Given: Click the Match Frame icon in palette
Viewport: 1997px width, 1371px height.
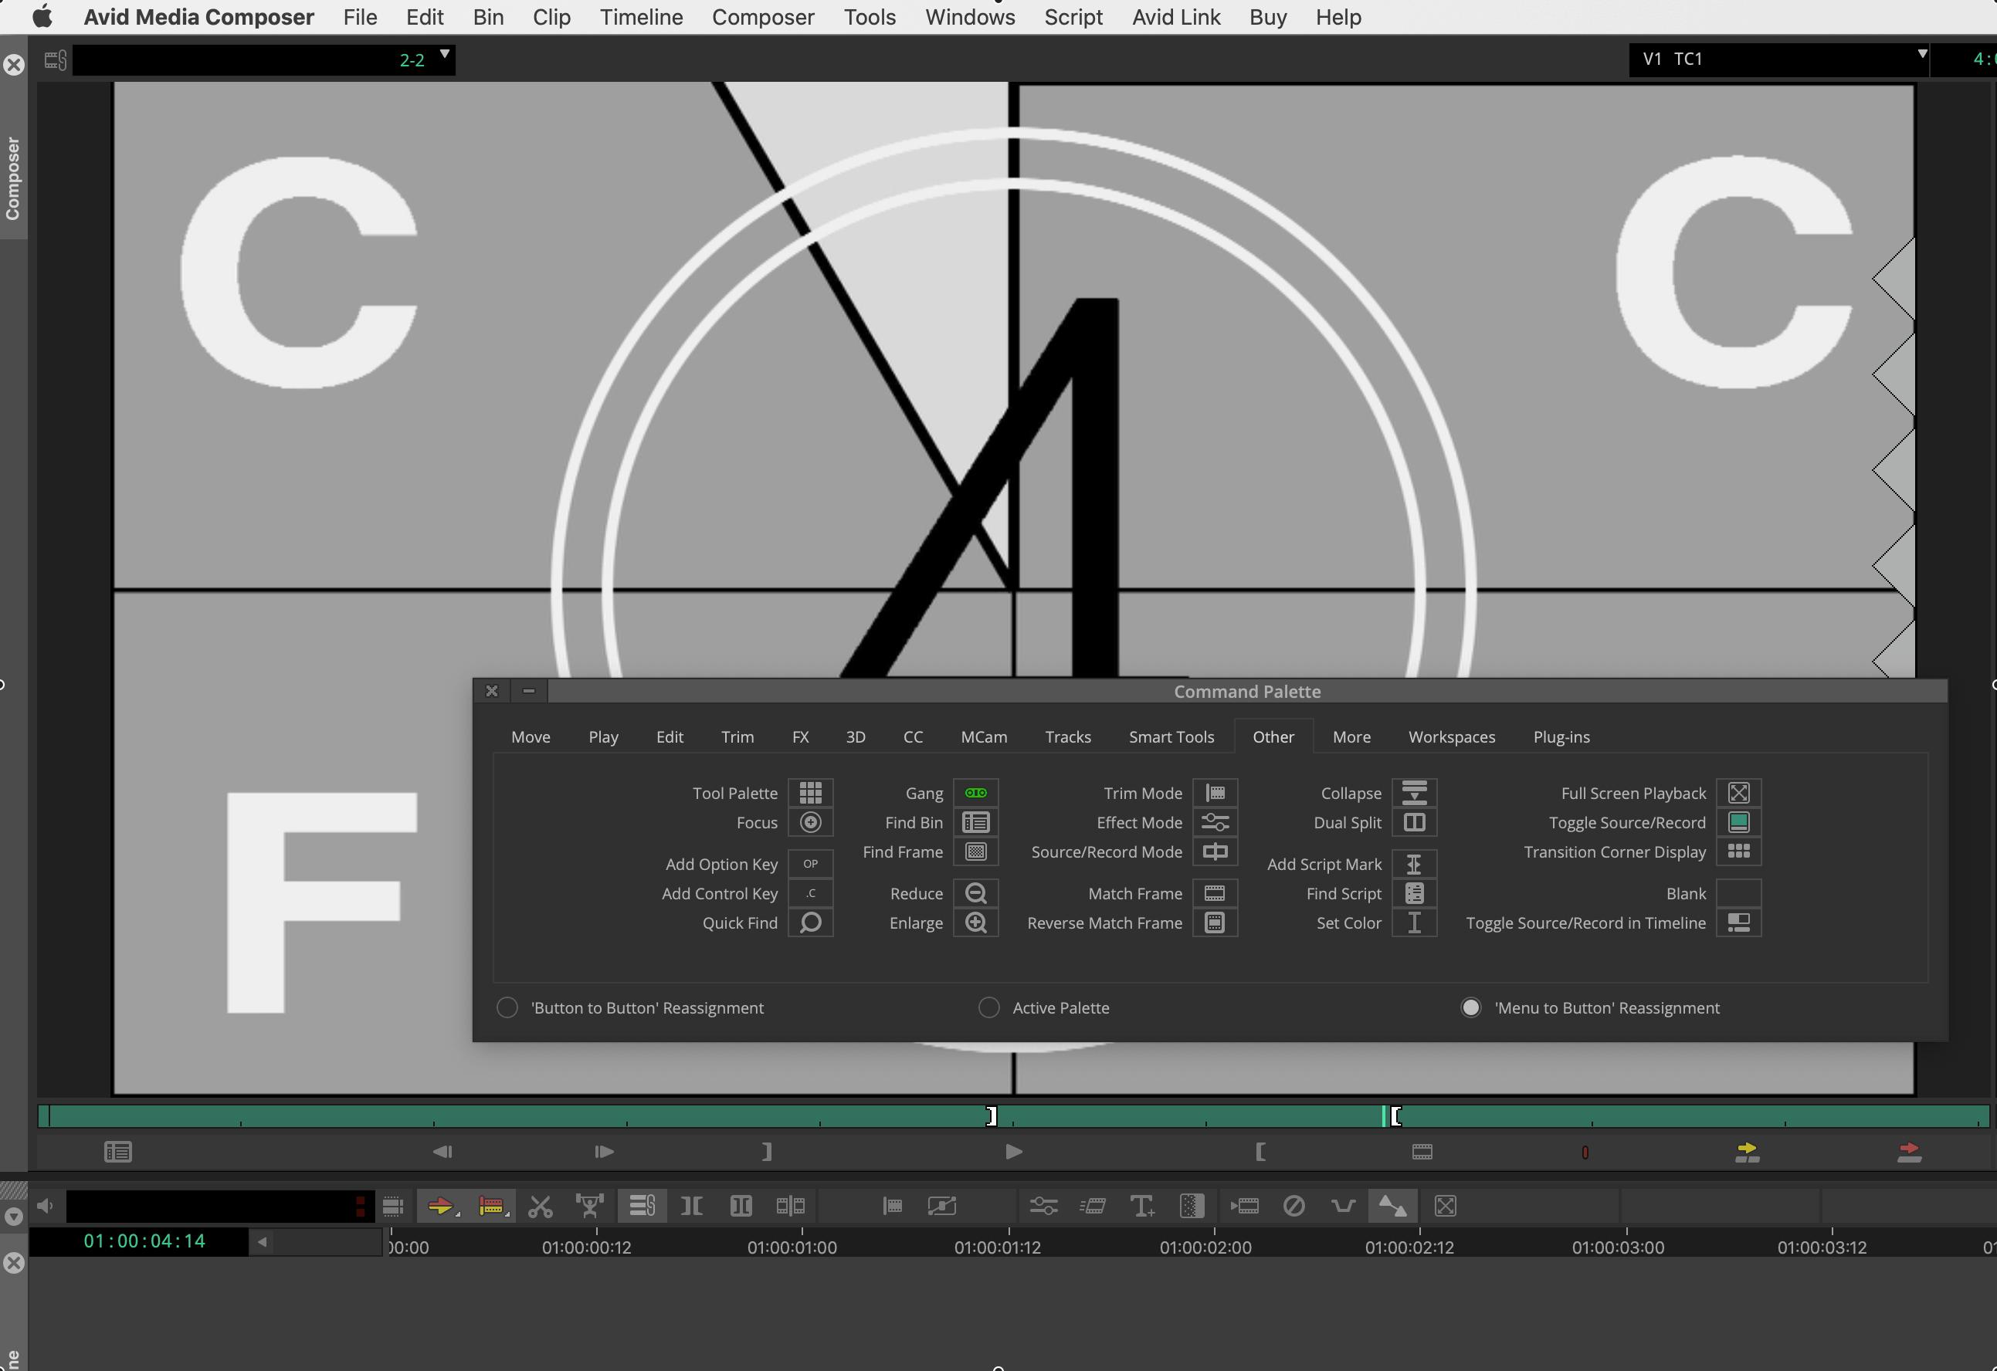Looking at the screenshot, I should point(1214,893).
